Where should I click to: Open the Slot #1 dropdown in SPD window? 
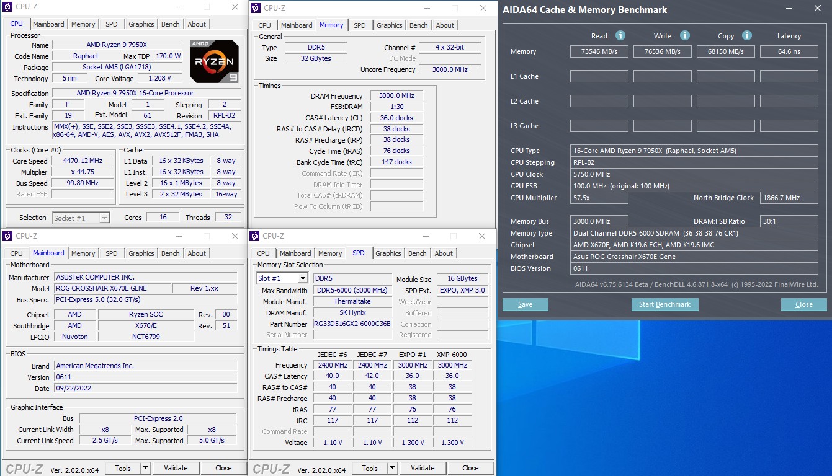303,278
